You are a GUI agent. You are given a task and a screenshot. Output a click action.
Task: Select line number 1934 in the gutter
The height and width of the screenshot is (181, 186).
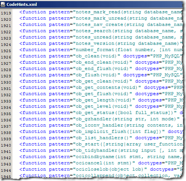click(6, 108)
